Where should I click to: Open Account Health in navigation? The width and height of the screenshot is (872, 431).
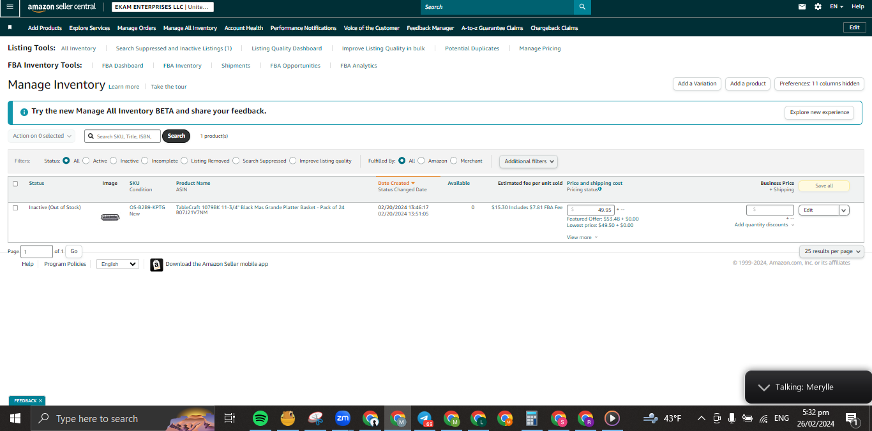(x=244, y=28)
